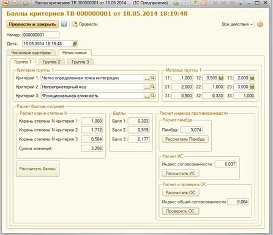Viewport: 273px width, 235px height.
Task: Select the Группа 3 tab
Action: coord(80,62)
